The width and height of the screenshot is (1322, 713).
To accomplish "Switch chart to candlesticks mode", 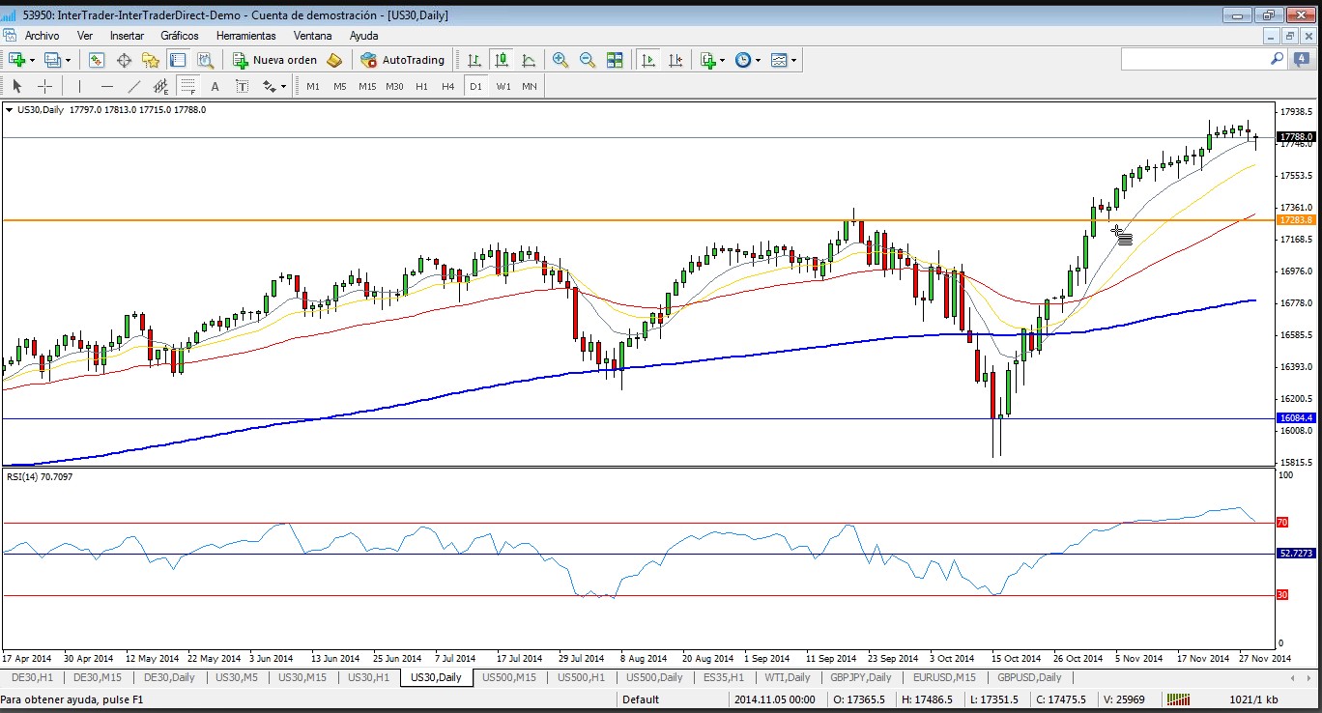I will (x=501, y=60).
